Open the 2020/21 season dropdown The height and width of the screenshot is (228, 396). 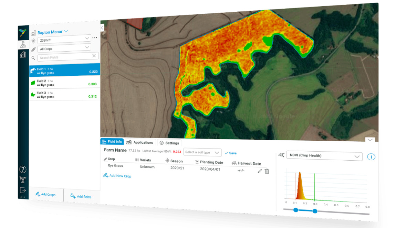pyautogui.click(x=64, y=40)
